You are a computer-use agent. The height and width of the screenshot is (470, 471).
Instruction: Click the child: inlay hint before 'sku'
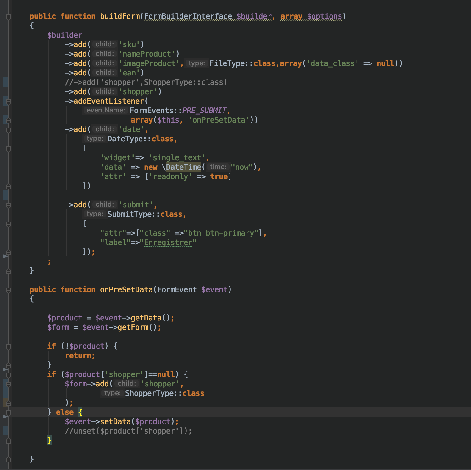104,44
